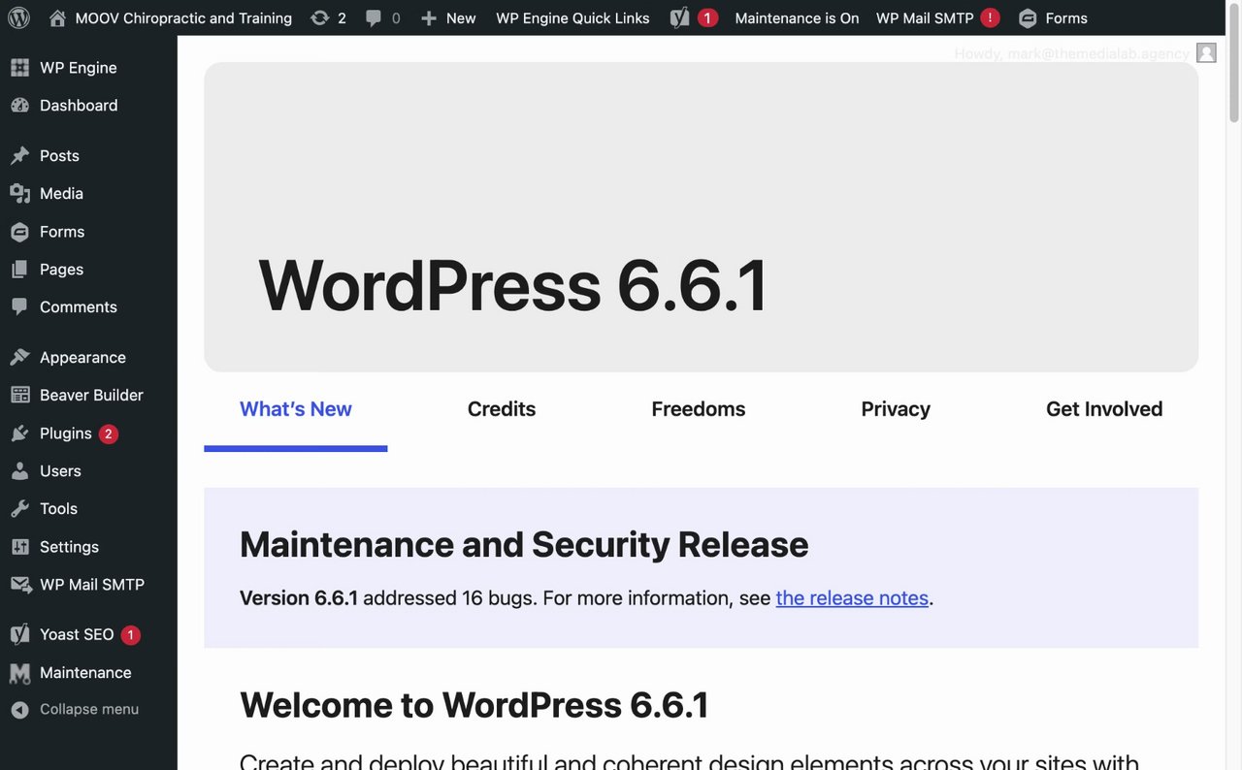Open the Privacy tab
Screen dimensions: 1242x770
[896, 409]
